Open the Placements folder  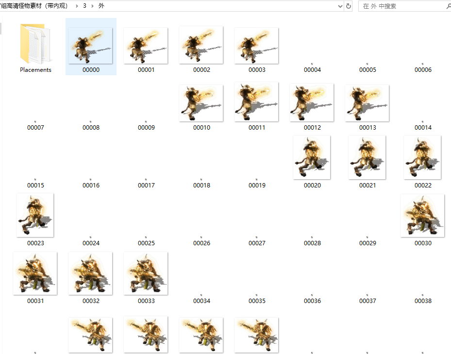coord(35,44)
